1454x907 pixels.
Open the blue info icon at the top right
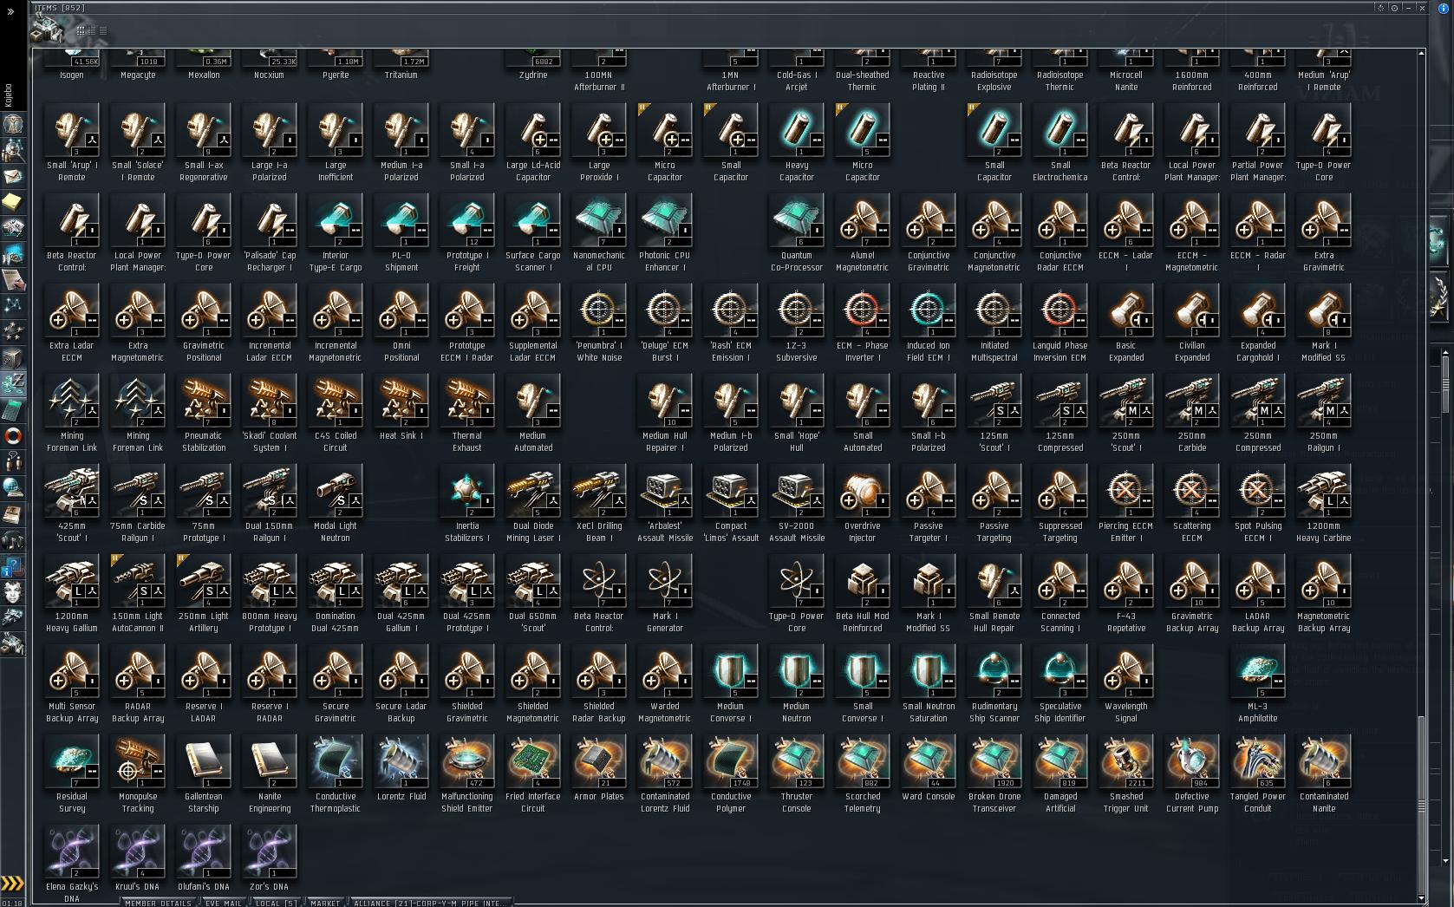tap(1443, 8)
